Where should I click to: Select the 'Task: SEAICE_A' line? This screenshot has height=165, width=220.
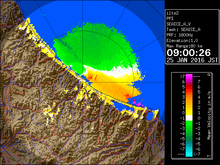point(183,30)
